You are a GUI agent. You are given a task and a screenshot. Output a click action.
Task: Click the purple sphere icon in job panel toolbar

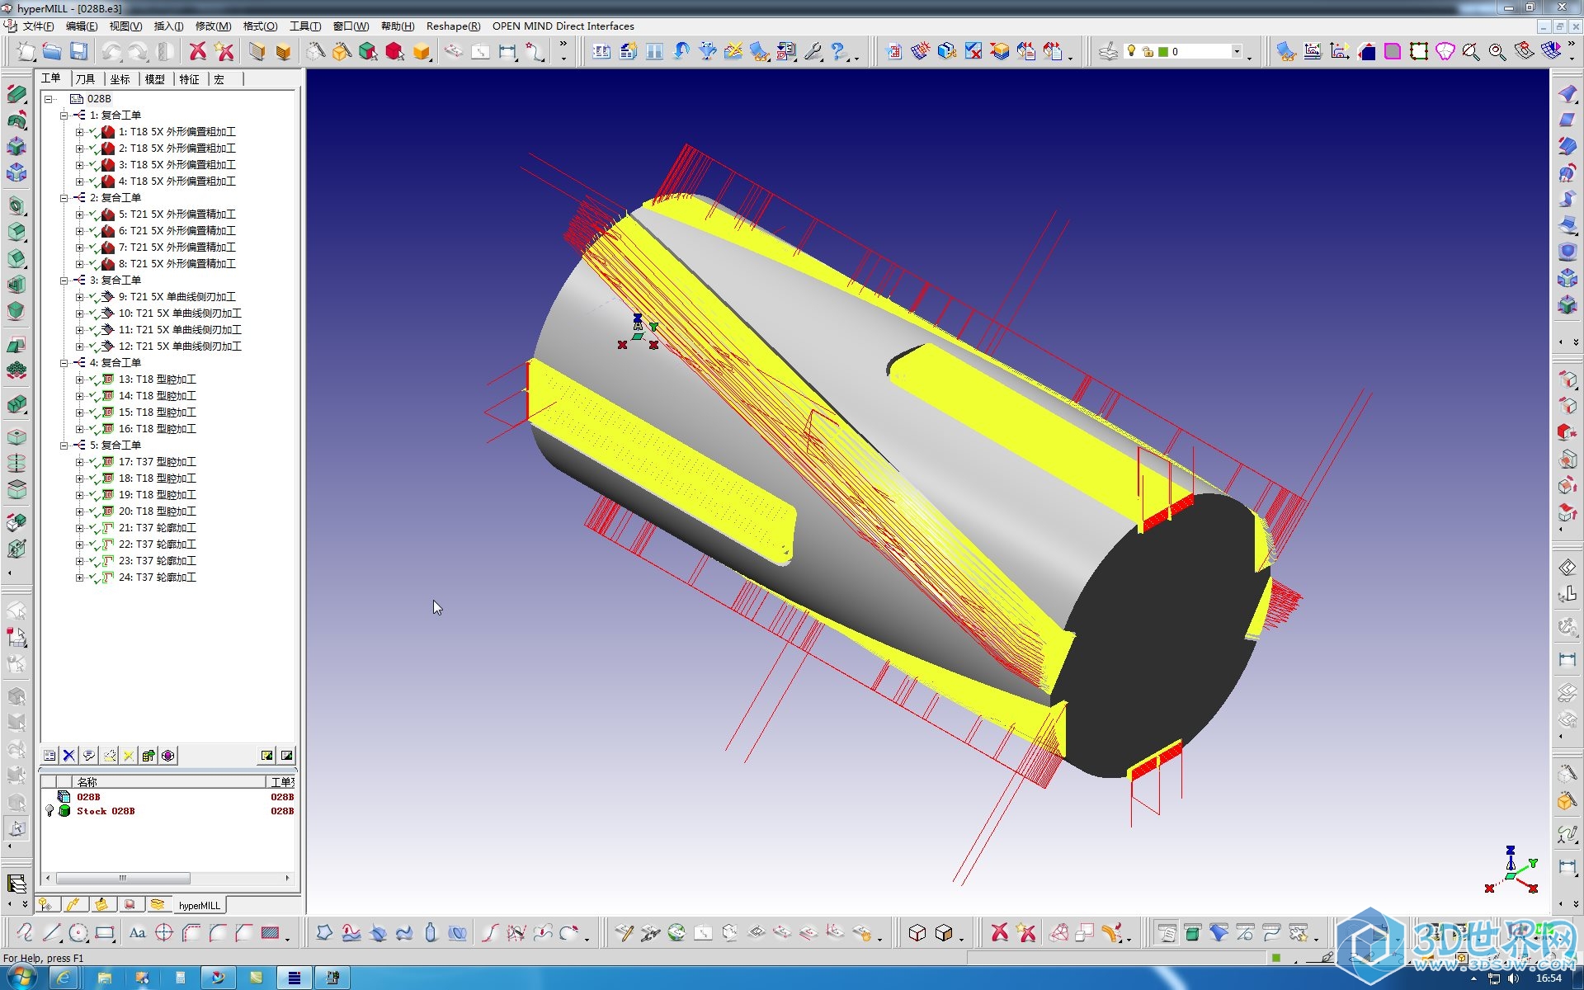168,755
